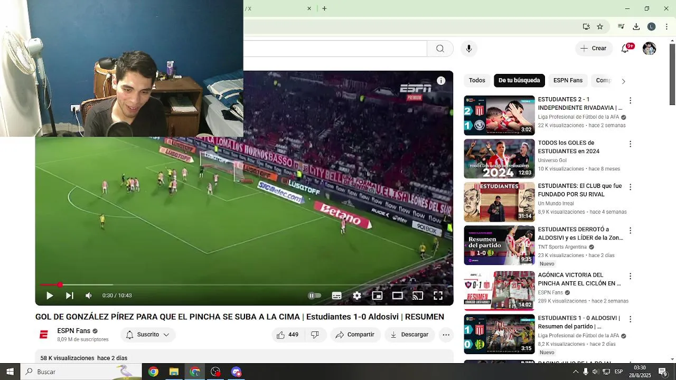Open File Explorer from the taskbar
Viewport: 676px width, 380px height.
pos(174,372)
